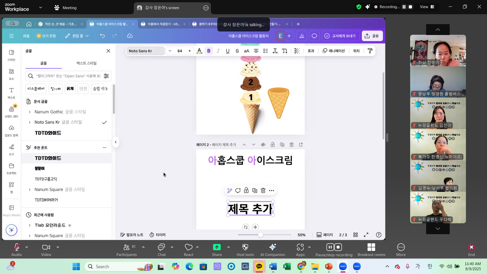Screen dimensions: 487x274
Task: Open Zoom Participants panel
Action: click(x=126, y=250)
